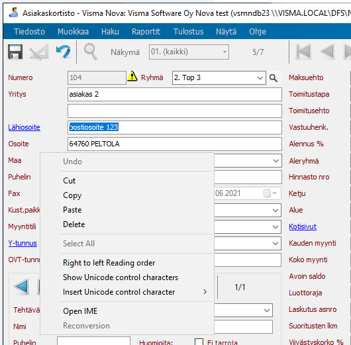Expand the Myyntitili row dropdown arrow
The width and height of the screenshot is (351, 345).
click(276, 226)
